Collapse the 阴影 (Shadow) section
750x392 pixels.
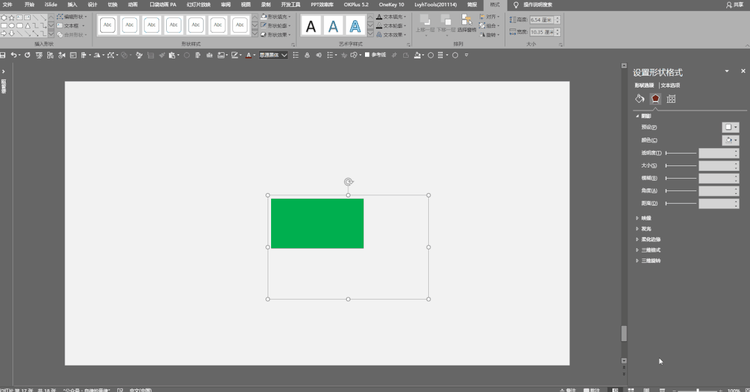coord(646,116)
